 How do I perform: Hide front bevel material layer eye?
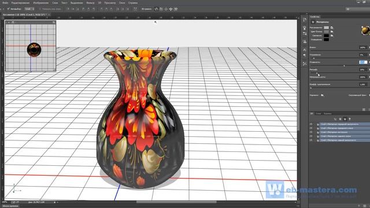[311, 128]
